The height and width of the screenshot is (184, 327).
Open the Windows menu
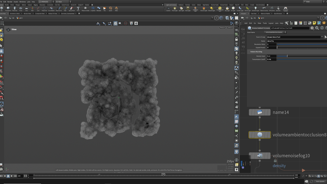tap(23, 2)
